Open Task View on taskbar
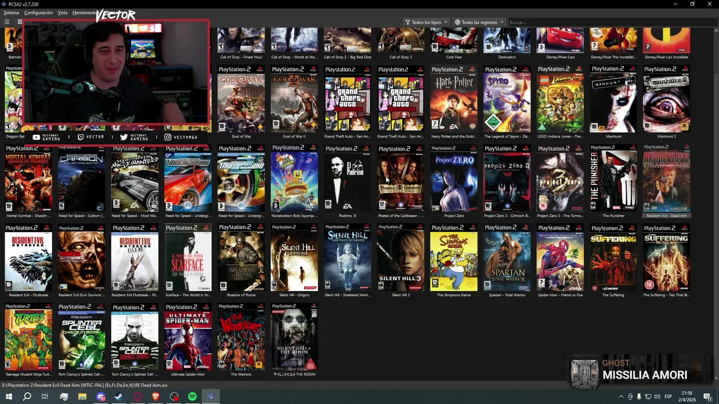Viewport: 719px width, 404px height. (45, 397)
